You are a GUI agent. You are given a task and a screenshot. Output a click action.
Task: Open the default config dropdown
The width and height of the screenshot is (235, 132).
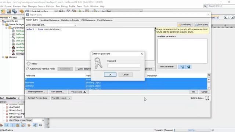click(45, 11)
